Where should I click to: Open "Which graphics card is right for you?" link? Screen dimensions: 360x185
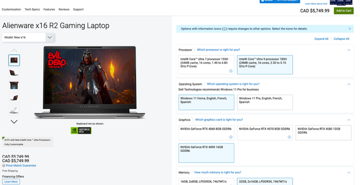tap(219, 120)
